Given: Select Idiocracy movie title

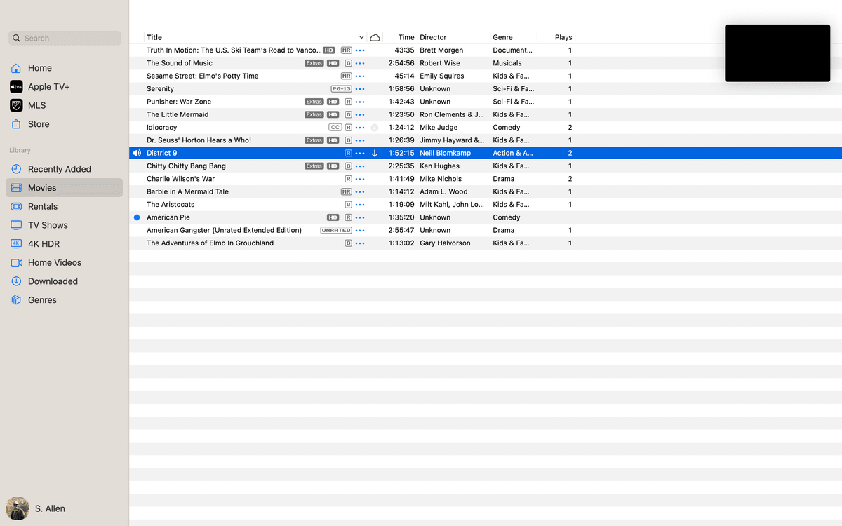Looking at the screenshot, I should 161,128.
